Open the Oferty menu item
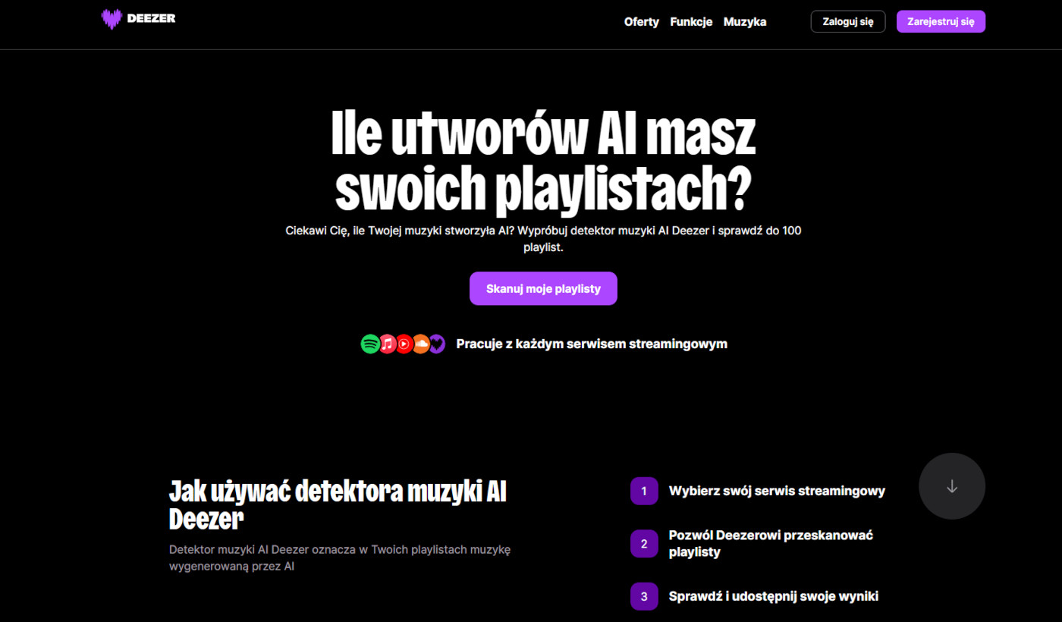This screenshot has width=1062, height=622. pyautogui.click(x=642, y=22)
